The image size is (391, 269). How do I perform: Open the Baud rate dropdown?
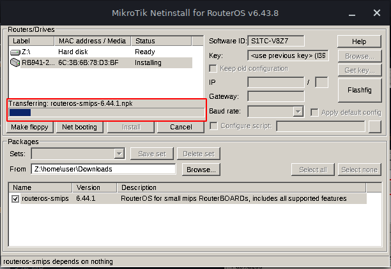point(298,112)
